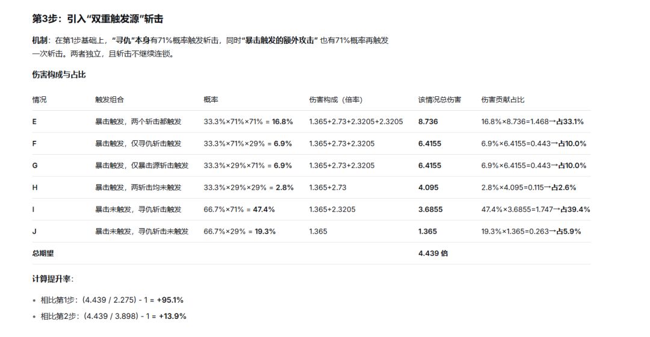650x337 pixels.
Task: Click the 伤害贡献占比 column header
Action: pos(503,99)
